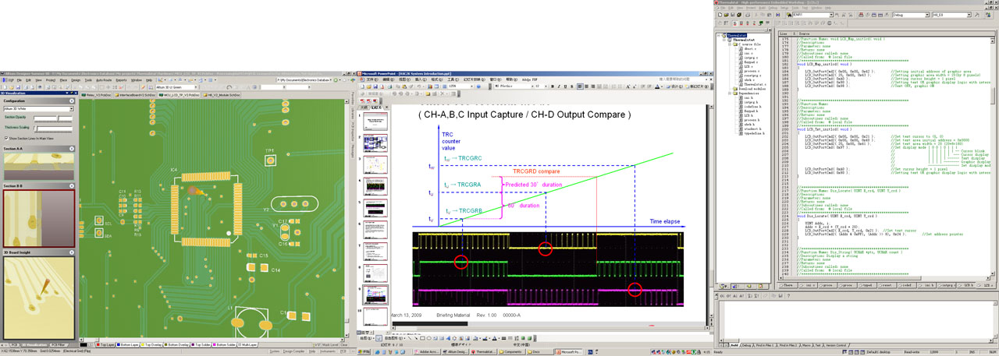The image size is (999, 356).
Task: Select the Bottom Layer tab
Action: [x=127, y=345]
